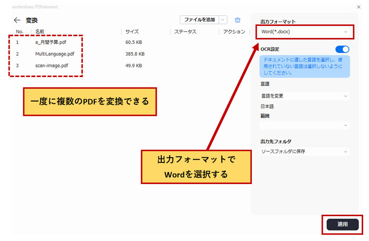Open the ソースフォルダに保存 output folder dropdown
The height and width of the screenshot is (241, 369).
(304, 151)
